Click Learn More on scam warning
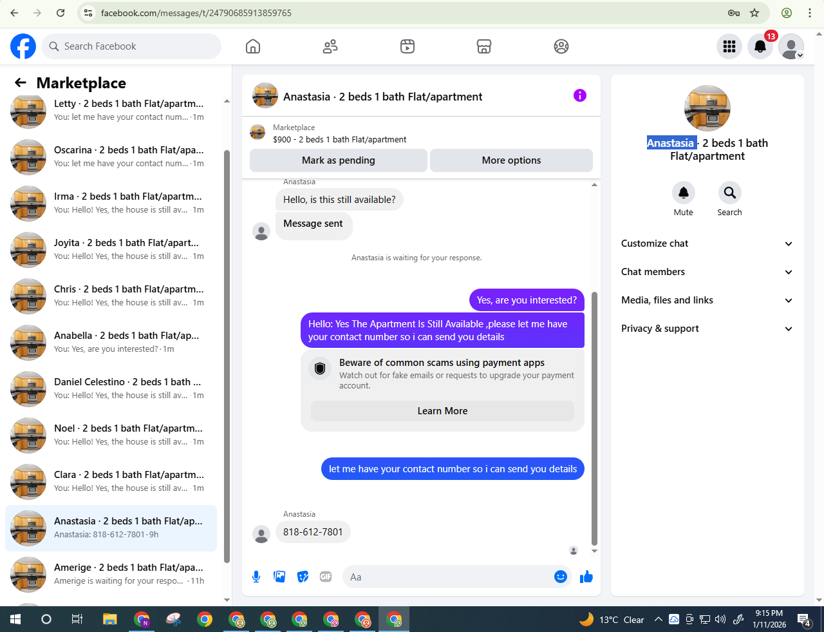The height and width of the screenshot is (632, 824). pyautogui.click(x=442, y=411)
